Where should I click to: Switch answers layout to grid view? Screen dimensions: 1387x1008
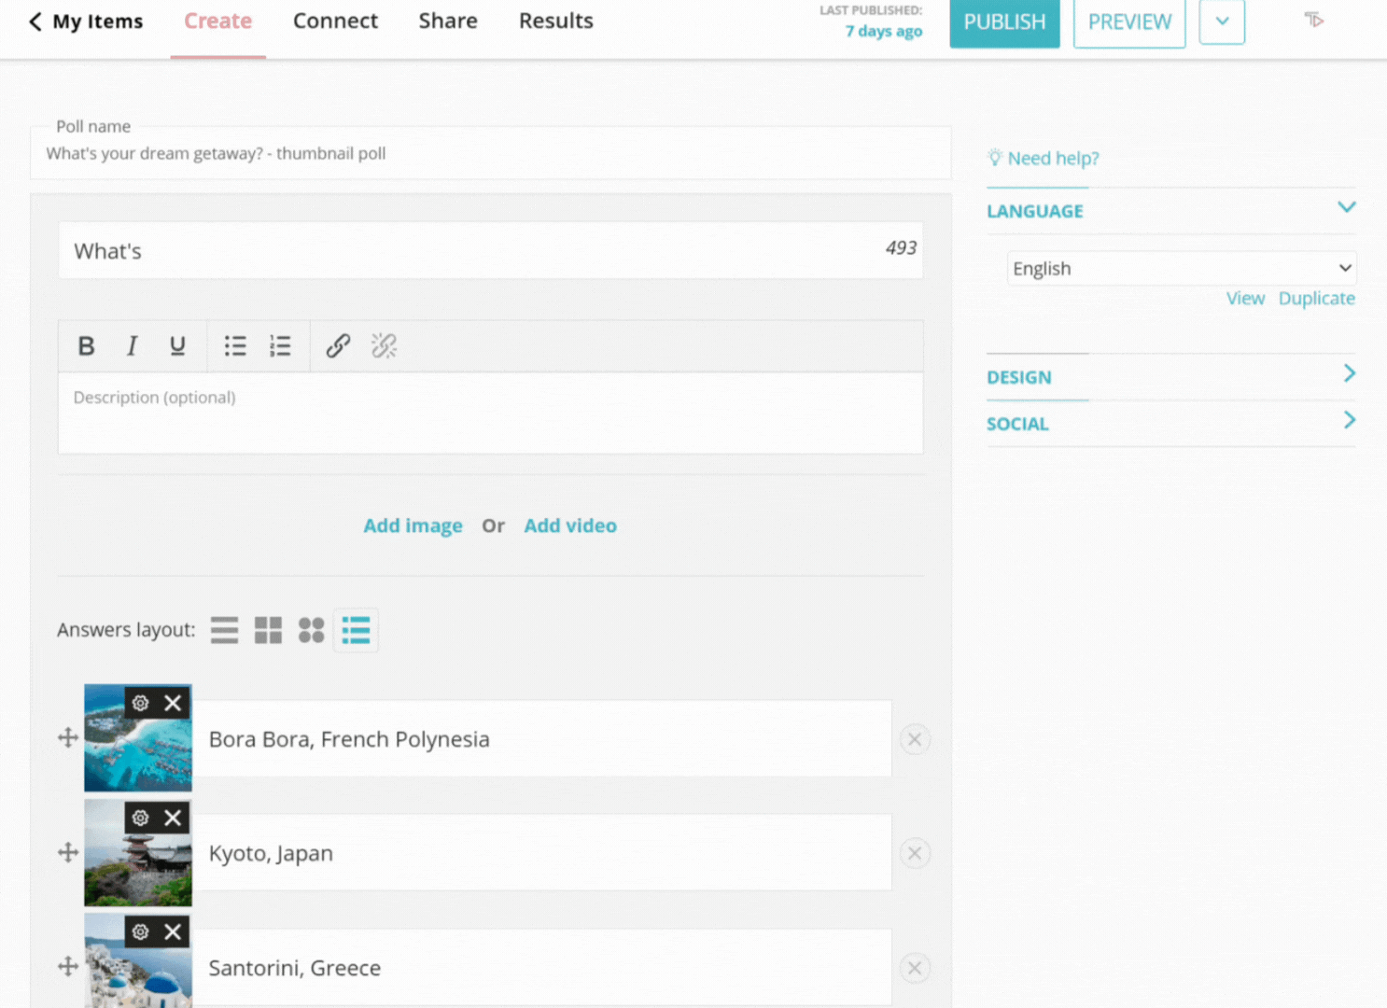pyautogui.click(x=268, y=630)
